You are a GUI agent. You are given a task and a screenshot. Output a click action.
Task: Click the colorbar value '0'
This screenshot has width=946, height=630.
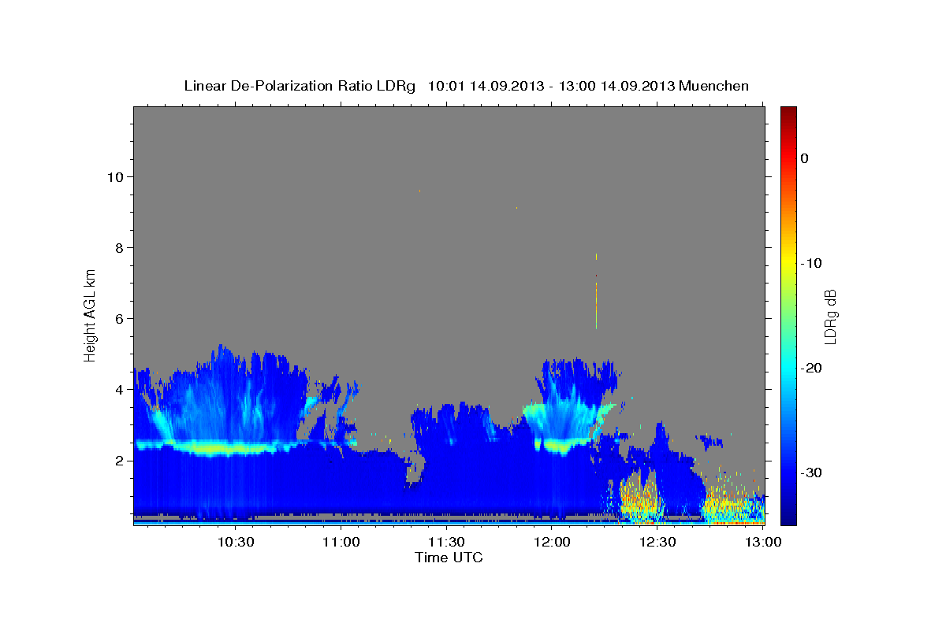(x=805, y=158)
